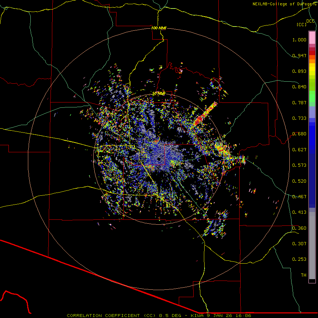Click the 0.253 scale label

coord(299,259)
